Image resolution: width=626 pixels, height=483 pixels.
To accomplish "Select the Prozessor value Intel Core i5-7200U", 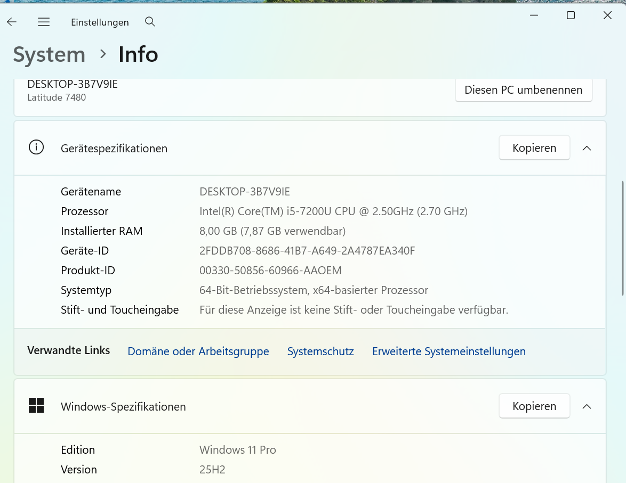I will pyautogui.click(x=333, y=211).
